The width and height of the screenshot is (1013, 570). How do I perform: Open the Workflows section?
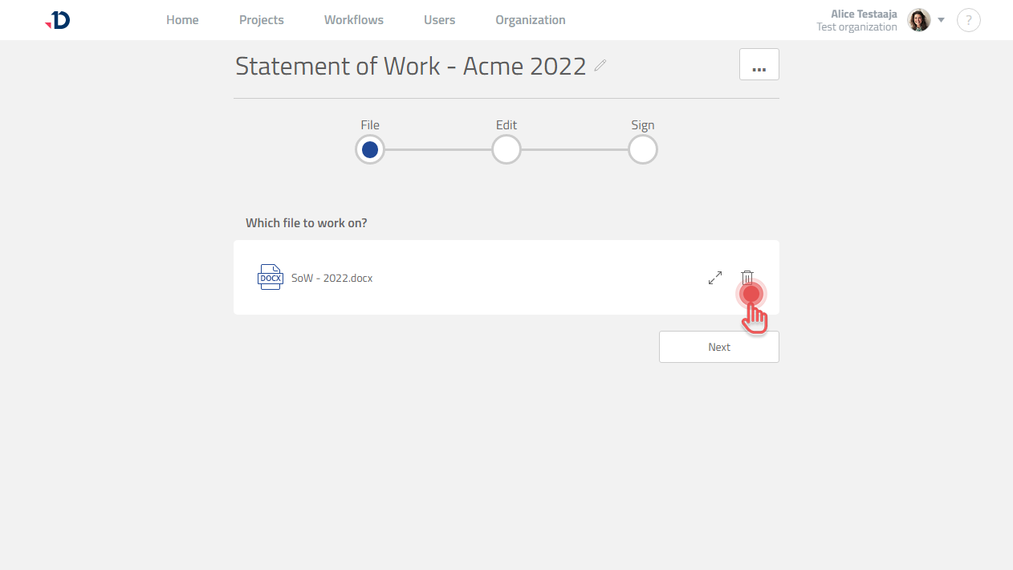(354, 20)
